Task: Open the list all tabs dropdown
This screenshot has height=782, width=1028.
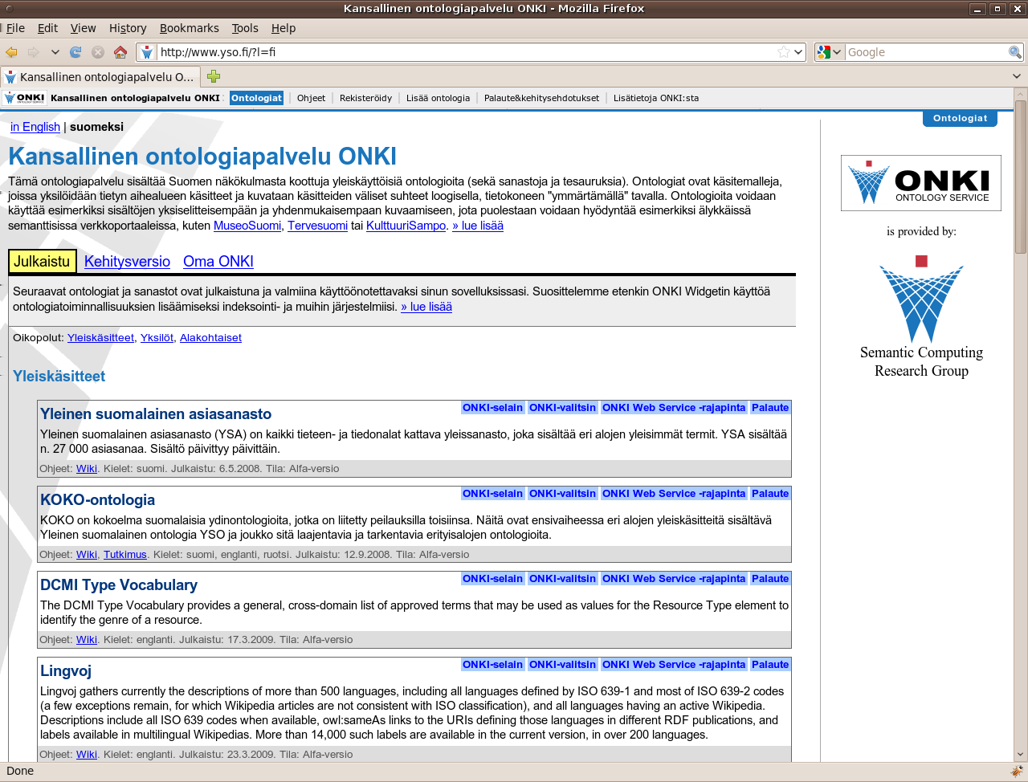Action: [1016, 76]
